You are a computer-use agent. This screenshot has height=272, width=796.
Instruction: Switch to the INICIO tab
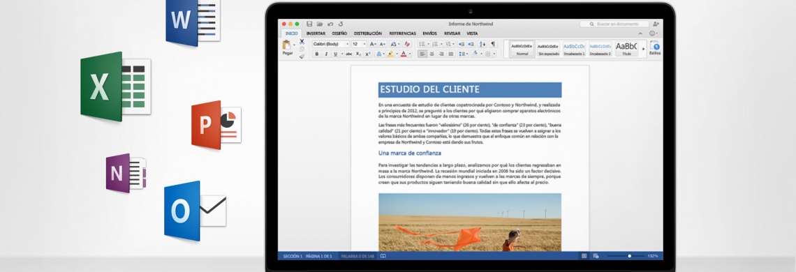pyautogui.click(x=291, y=33)
